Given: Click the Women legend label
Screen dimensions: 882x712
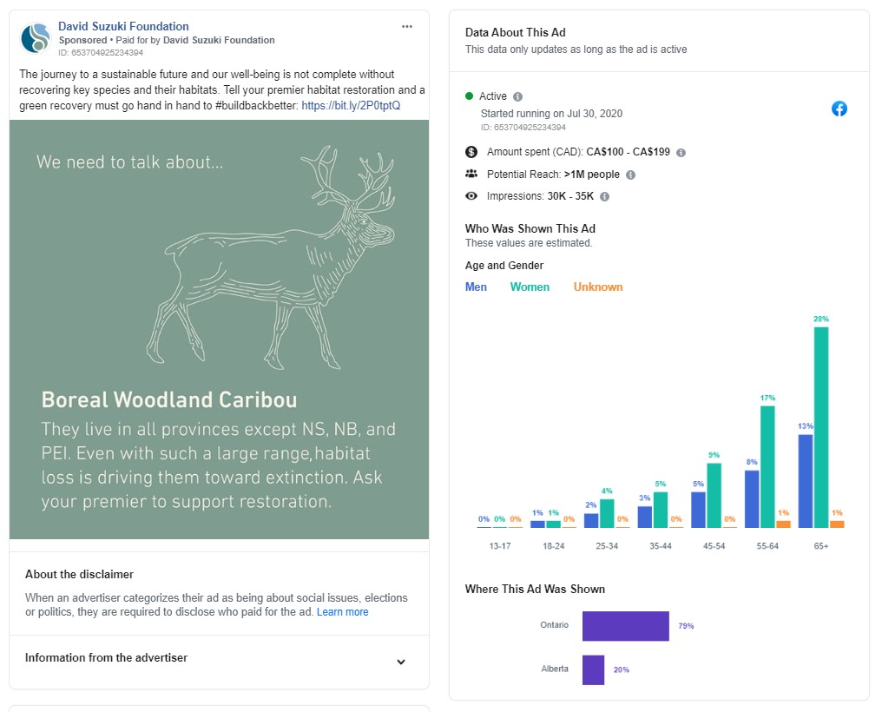Looking at the screenshot, I should point(530,287).
